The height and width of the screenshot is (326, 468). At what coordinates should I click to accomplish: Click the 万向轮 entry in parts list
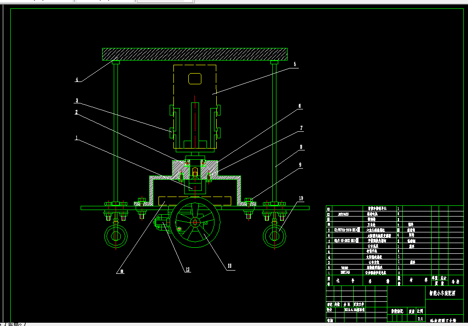tap(372, 224)
